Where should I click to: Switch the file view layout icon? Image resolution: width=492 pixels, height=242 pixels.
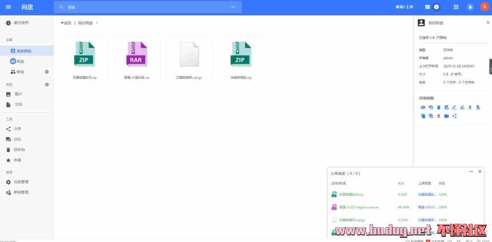point(427,7)
